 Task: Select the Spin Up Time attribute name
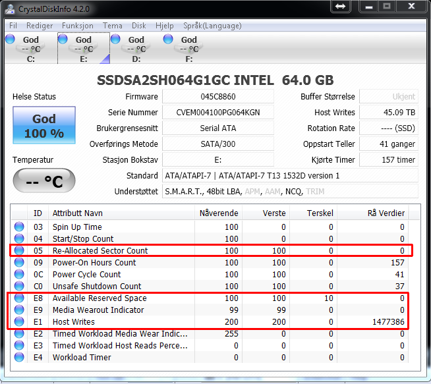[x=77, y=227]
